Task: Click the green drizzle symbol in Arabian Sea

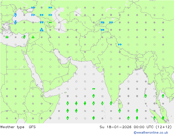Action: [x=94, y=89]
